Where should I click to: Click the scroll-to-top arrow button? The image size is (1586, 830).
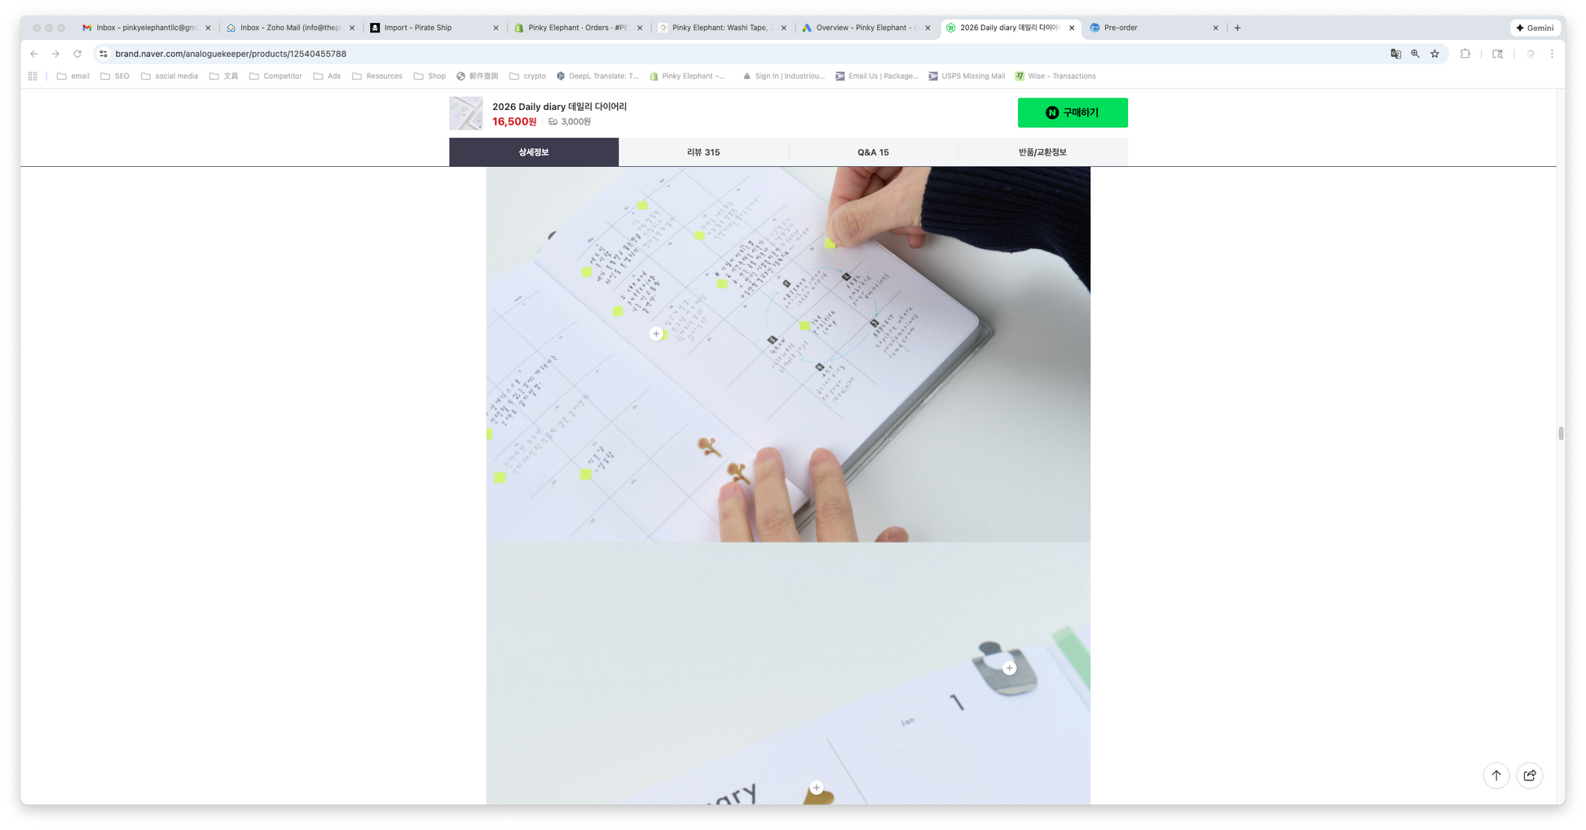click(x=1496, y=775)
